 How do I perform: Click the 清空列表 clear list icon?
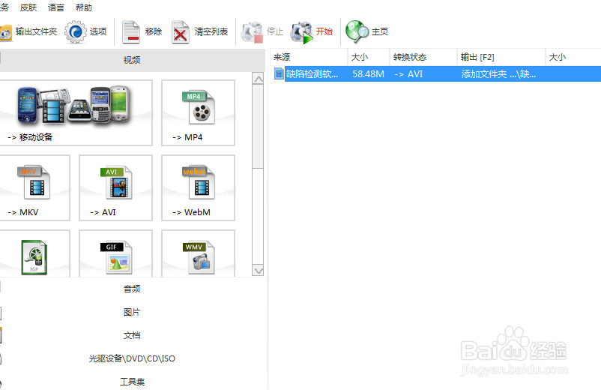[180, 32]
